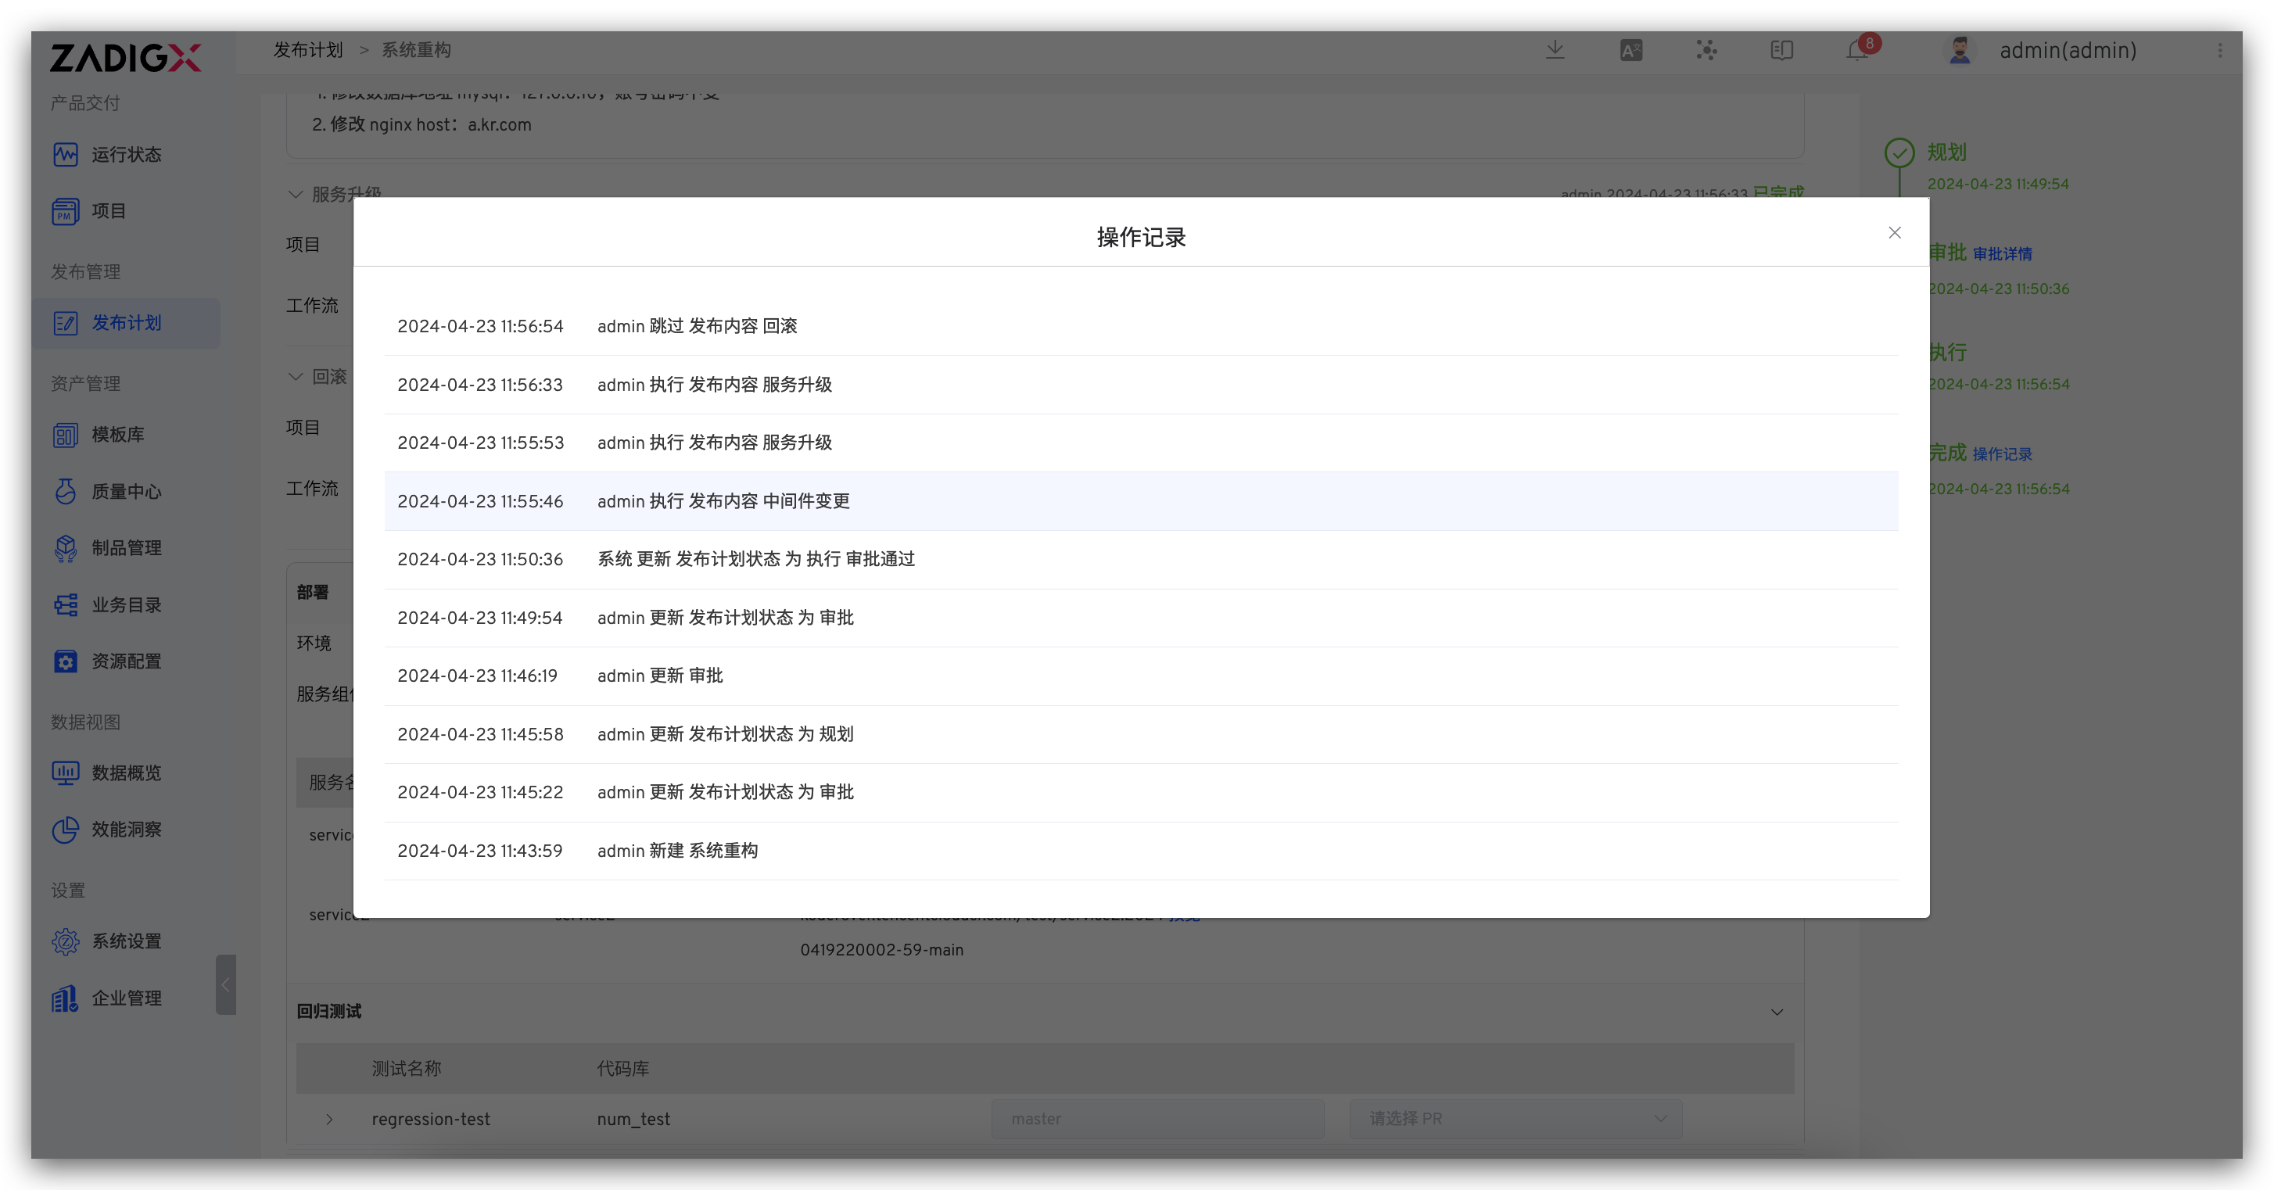2274x1190 pixels.
Task: Open the 请选择 PR dropdown
Action: coord(1515,1119)
